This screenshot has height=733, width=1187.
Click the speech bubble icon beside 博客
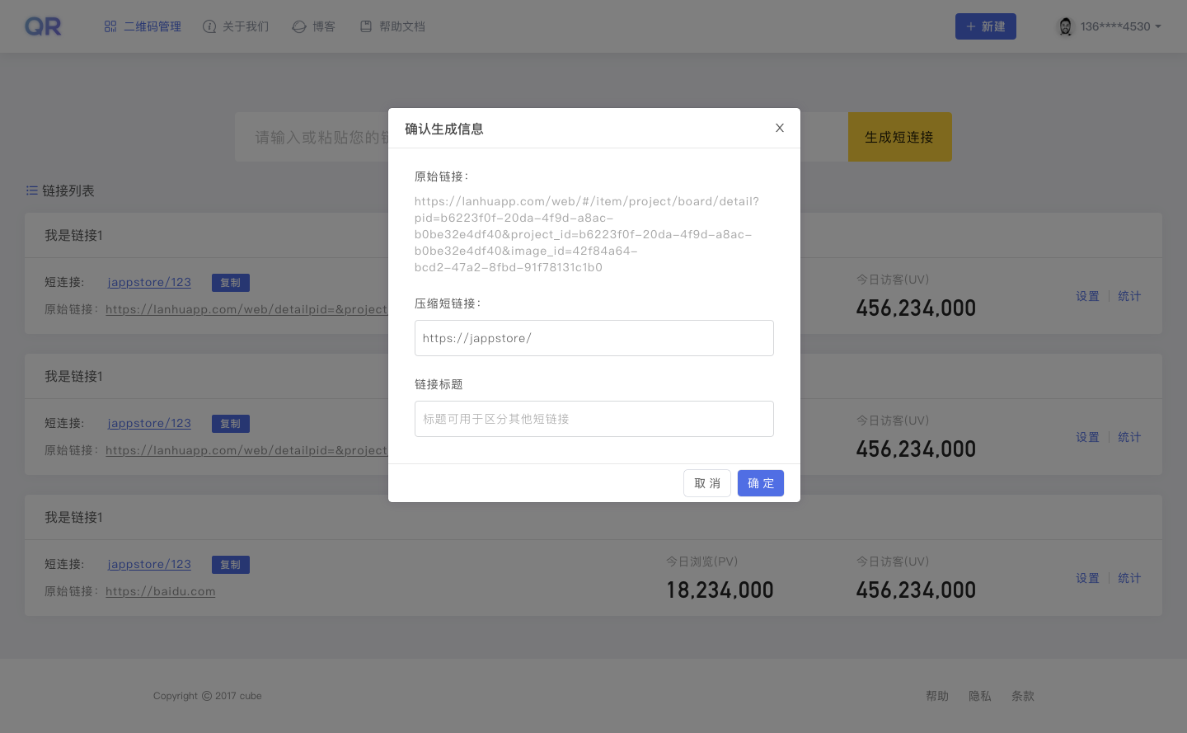click(x=298, y=26)
